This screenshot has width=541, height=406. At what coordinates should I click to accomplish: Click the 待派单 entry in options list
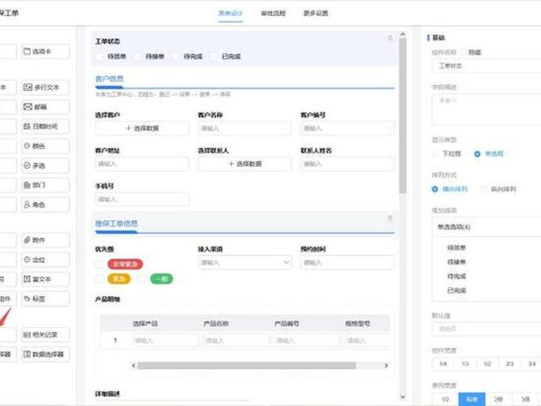pos(456,248)
